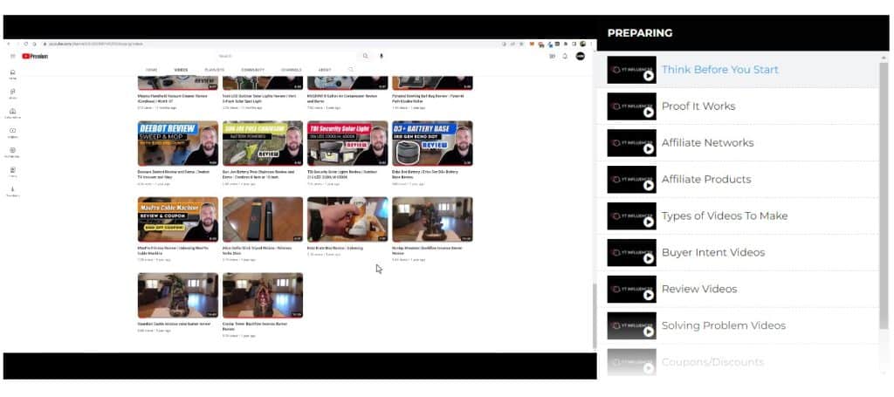Open Deebot Review video thumbnail
894x397 pixels.
tap(178, 143)
